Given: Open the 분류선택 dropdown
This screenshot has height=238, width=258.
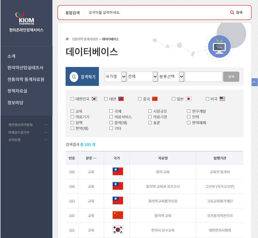Looking at the screenshot, I should 171,77.
